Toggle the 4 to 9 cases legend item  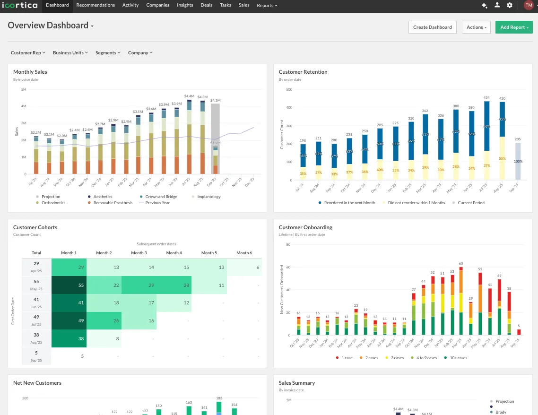[424, 358]
